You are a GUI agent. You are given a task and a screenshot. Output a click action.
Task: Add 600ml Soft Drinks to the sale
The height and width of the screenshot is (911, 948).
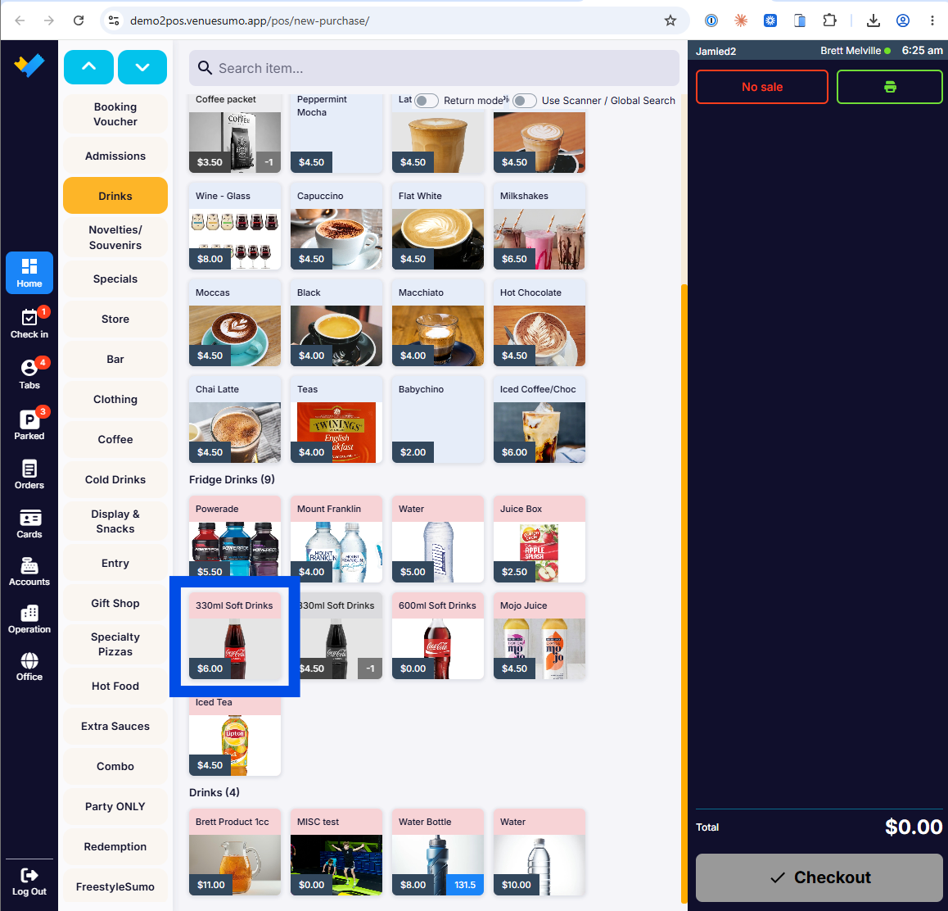click(x=438, y=637)
